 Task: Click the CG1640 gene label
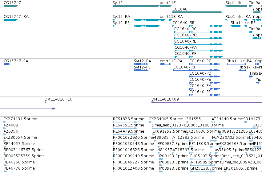coord(180,9)
